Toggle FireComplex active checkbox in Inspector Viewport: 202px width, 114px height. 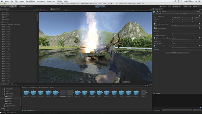[157, 12]
